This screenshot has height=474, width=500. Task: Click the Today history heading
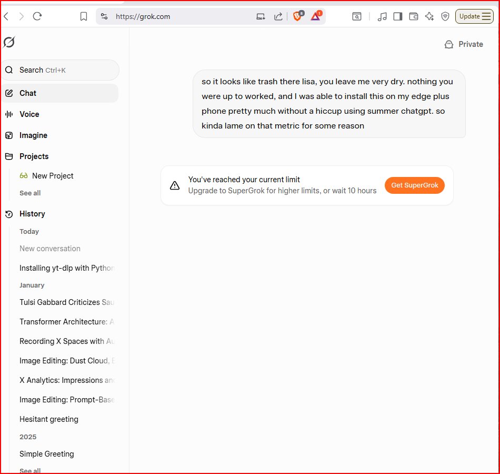point(29,231)
